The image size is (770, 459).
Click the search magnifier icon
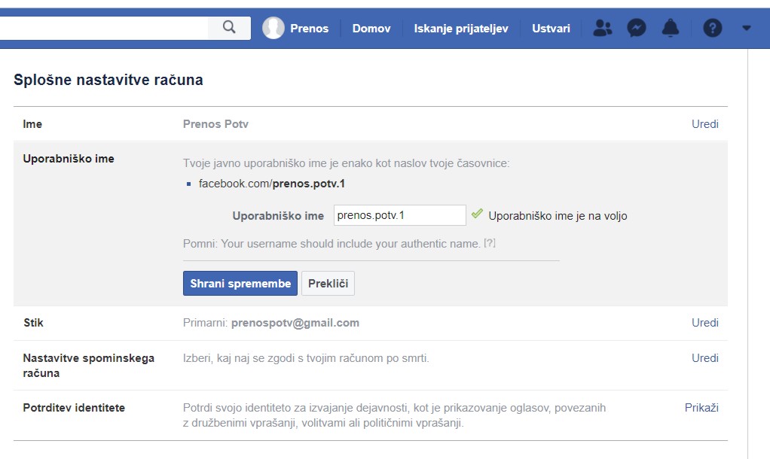[x=230, y=28]
